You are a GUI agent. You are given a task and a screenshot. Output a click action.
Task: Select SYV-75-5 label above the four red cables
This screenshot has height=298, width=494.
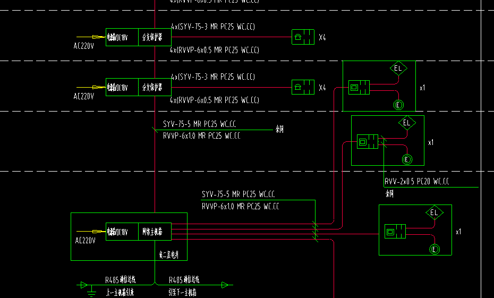point(238,194)
